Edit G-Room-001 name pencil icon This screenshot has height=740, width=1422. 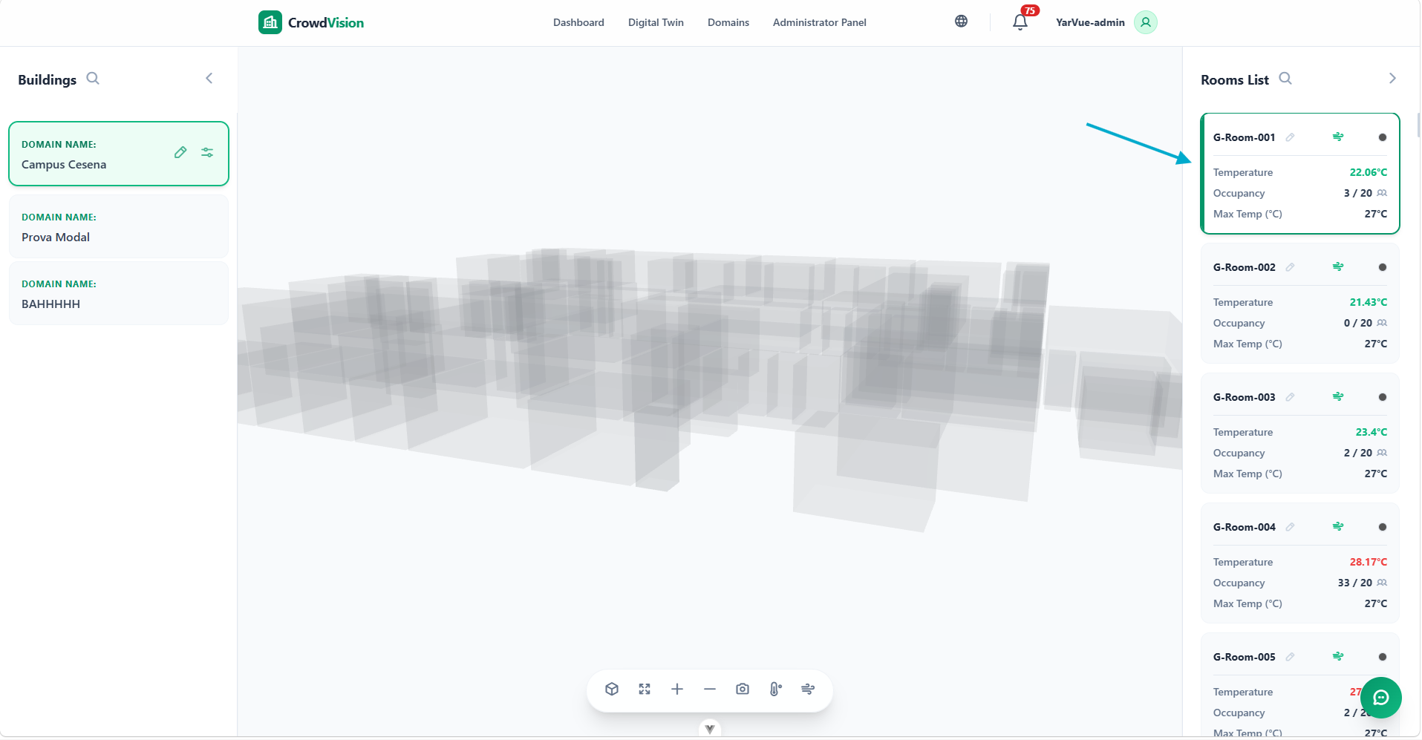coord(1291,137)
